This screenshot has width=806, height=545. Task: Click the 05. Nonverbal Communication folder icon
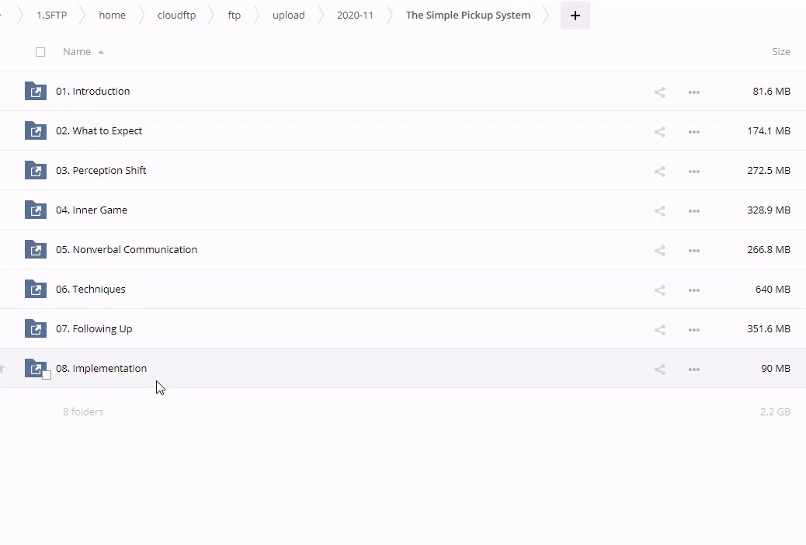35,250
